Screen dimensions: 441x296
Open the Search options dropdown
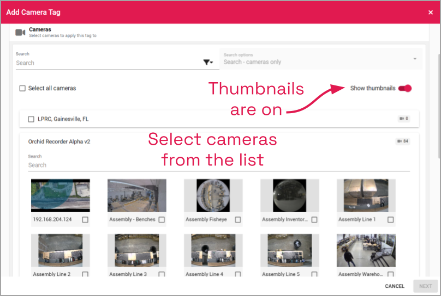321,59
